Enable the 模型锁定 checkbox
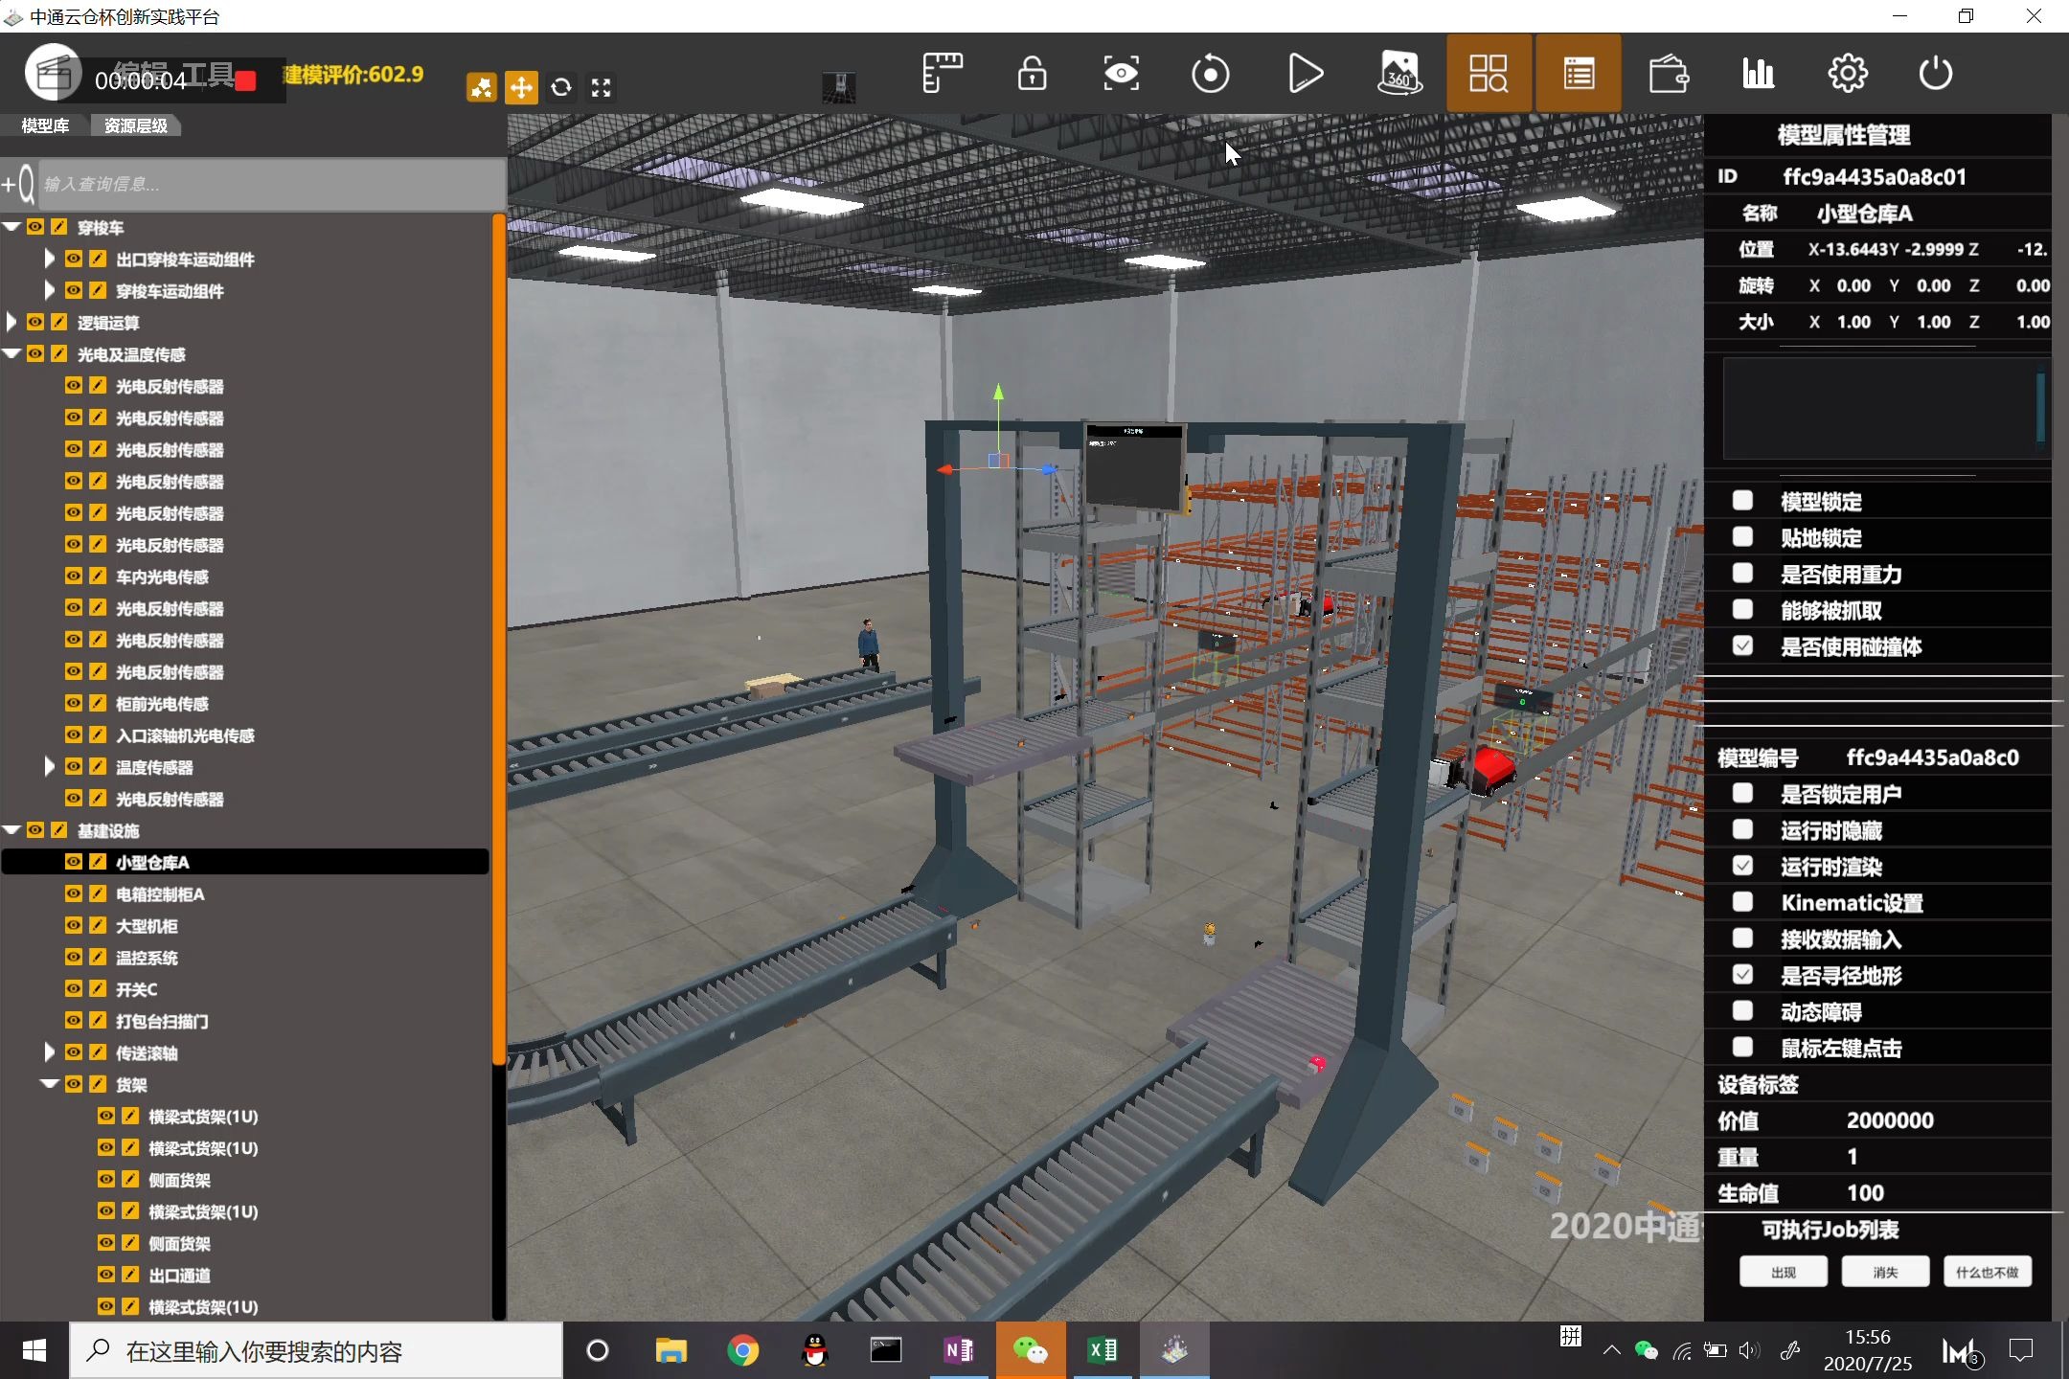The image size is (2069, 1379). pyautogui.click(x=1742, y=501)
